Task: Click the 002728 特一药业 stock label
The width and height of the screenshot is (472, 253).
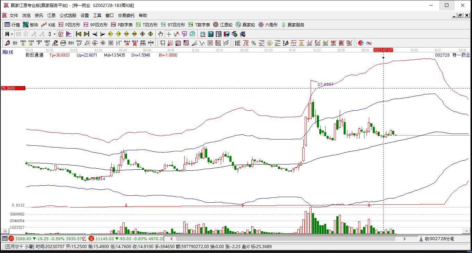Action: [453, 55]
